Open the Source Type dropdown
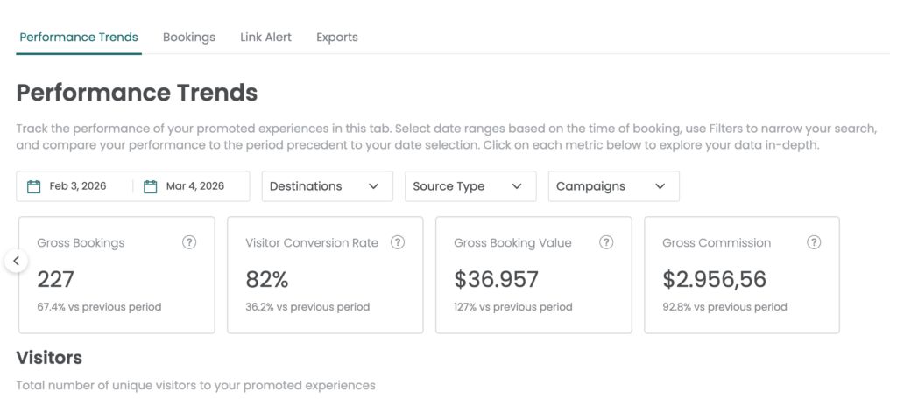The width and height of the screenshot is (897, 412). pyautogui.click(x=470, y=186)
